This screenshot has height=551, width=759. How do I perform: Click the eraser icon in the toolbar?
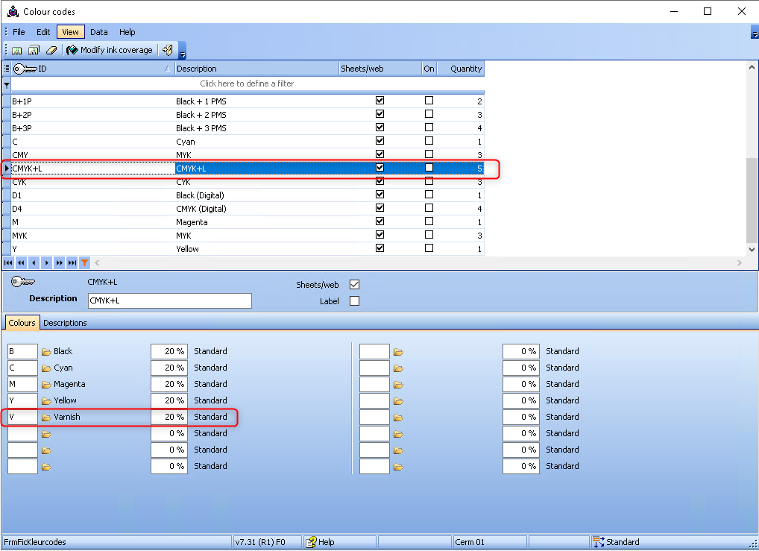tap(51, 50)
